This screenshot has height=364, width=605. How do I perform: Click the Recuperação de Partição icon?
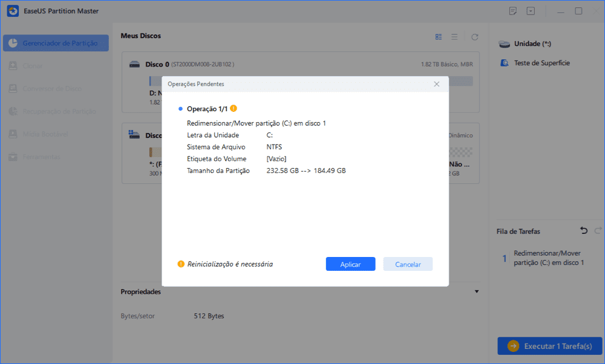[x=13, y=111]
